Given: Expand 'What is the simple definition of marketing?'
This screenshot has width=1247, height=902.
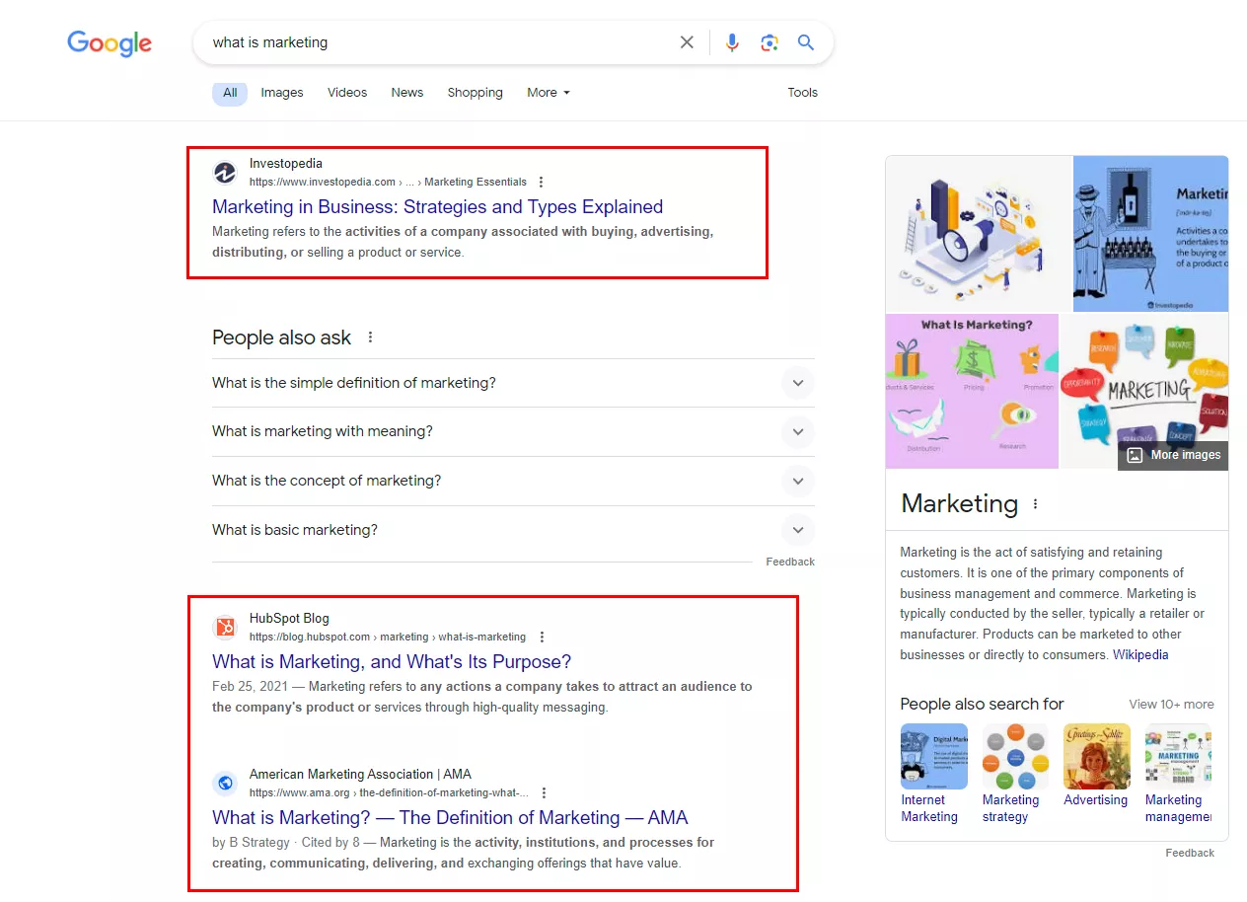Looking at the screenshot, I should click(513, 383).
